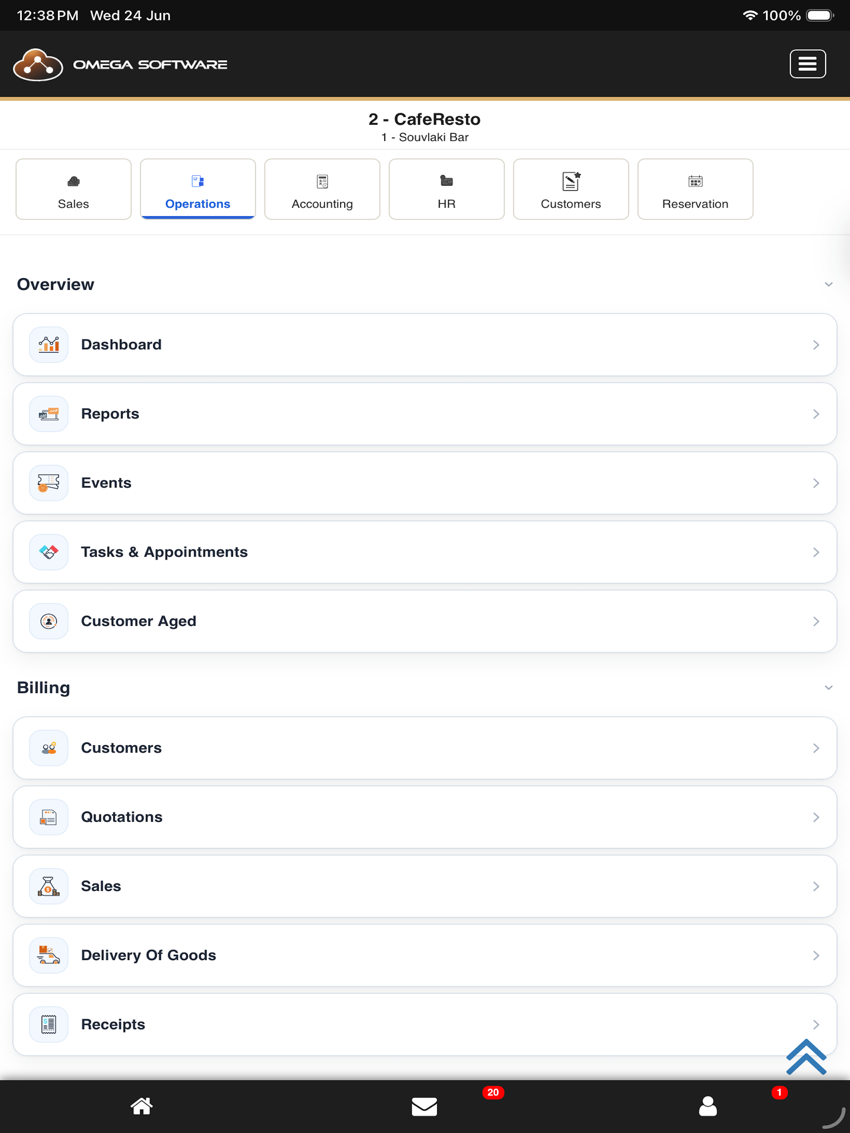Click the Omega Software cloud logo
Image resolution: width=850 pixels, height=1133 pixels.
pos(38,65)
